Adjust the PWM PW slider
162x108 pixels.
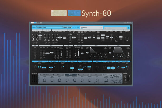point(53,38)
